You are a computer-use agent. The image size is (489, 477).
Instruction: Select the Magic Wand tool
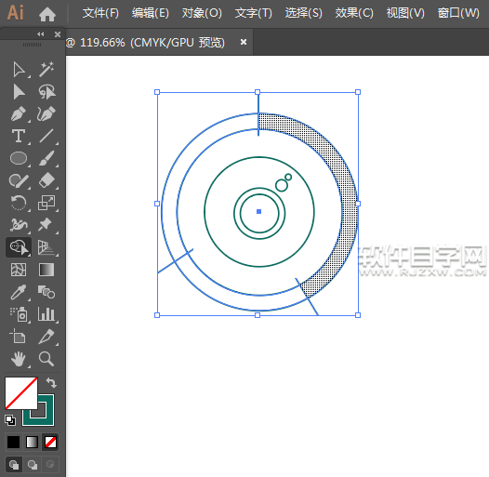[46, 69]
